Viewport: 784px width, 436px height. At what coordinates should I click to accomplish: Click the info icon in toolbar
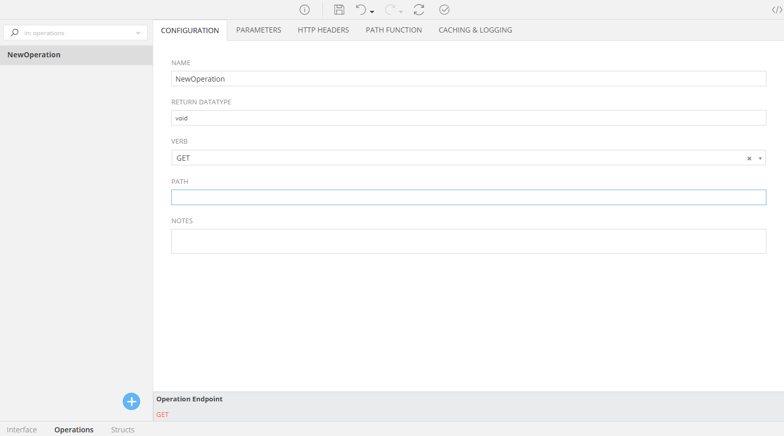click(x=305, y=10)
